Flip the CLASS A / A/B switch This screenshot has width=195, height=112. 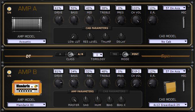pyautogui.click(x=70, y=54)
